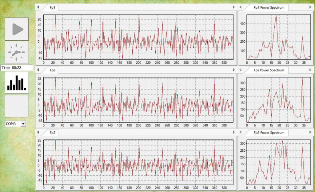Click the Time field showing 00:22
The height and width of the screenshot is (192, 315).
[x=17, y=68]
